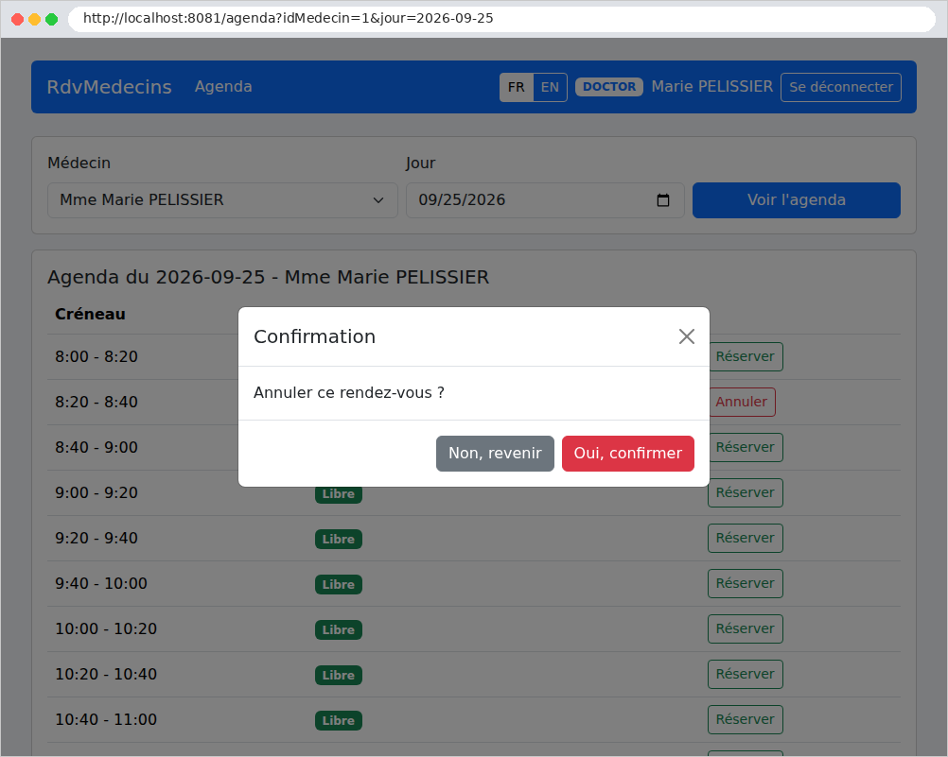
Task: Open the Agenda navigation link
Action: pos(223,86)
